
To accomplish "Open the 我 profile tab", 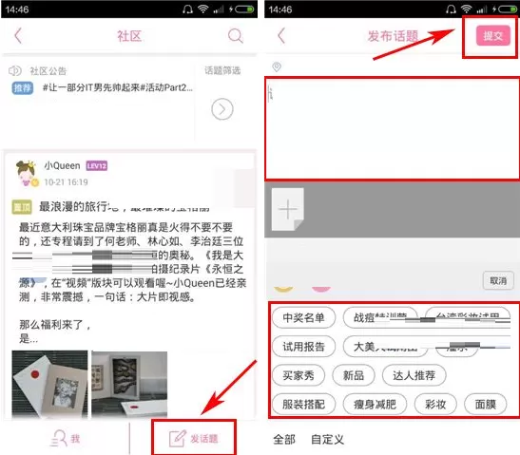I will click(x=66, y=439).
